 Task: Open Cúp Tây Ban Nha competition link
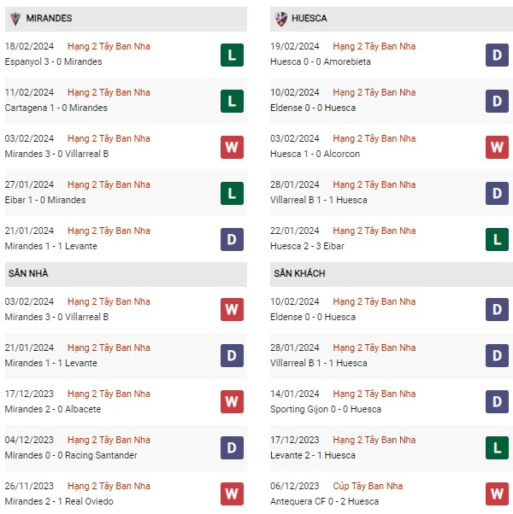tap(368, 486)
